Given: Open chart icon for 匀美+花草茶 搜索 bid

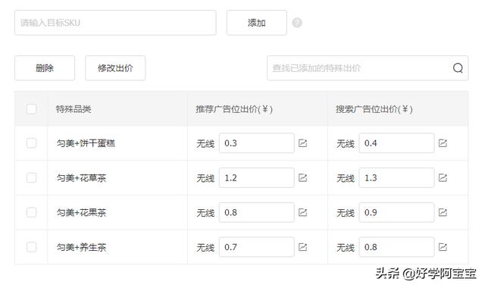Looking at the screenshot, I should [x=443, y=177].
